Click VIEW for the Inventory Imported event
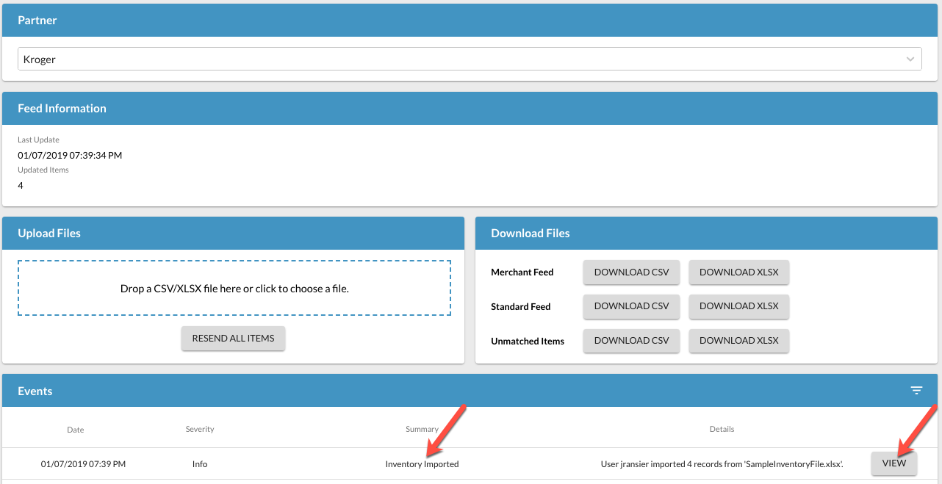 [x=894, y=463]
